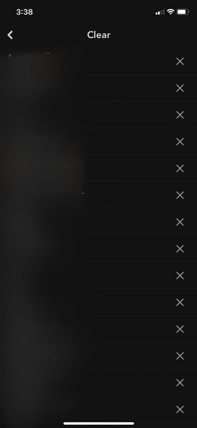
Task: Tap the cellular signal bars icon
Action: 160,12
